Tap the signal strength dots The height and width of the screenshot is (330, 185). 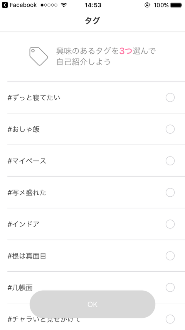[49, 5]
